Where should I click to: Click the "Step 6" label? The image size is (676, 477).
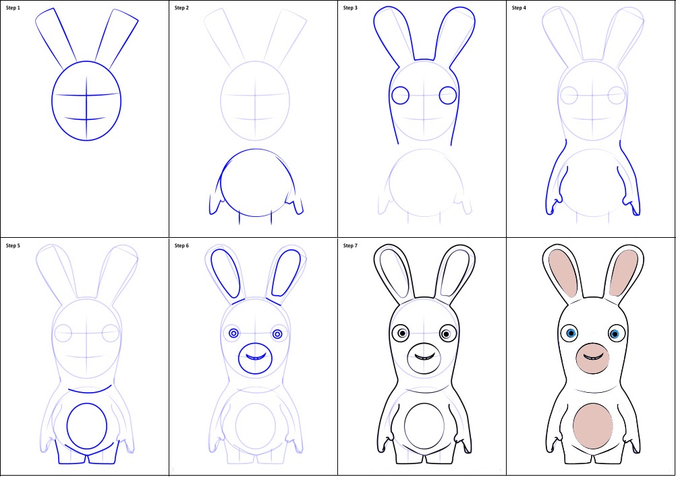coord(181,246)
